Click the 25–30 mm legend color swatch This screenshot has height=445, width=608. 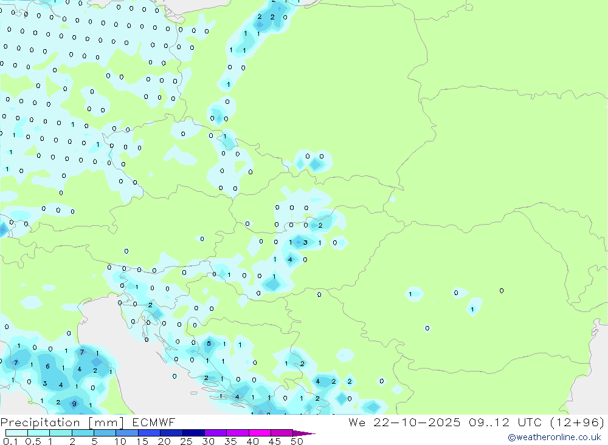point(193,433)
